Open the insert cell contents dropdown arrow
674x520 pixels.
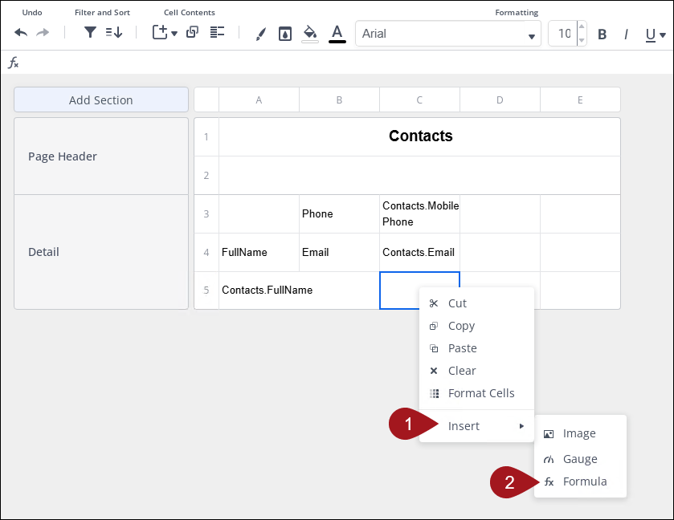coord(174,34)
